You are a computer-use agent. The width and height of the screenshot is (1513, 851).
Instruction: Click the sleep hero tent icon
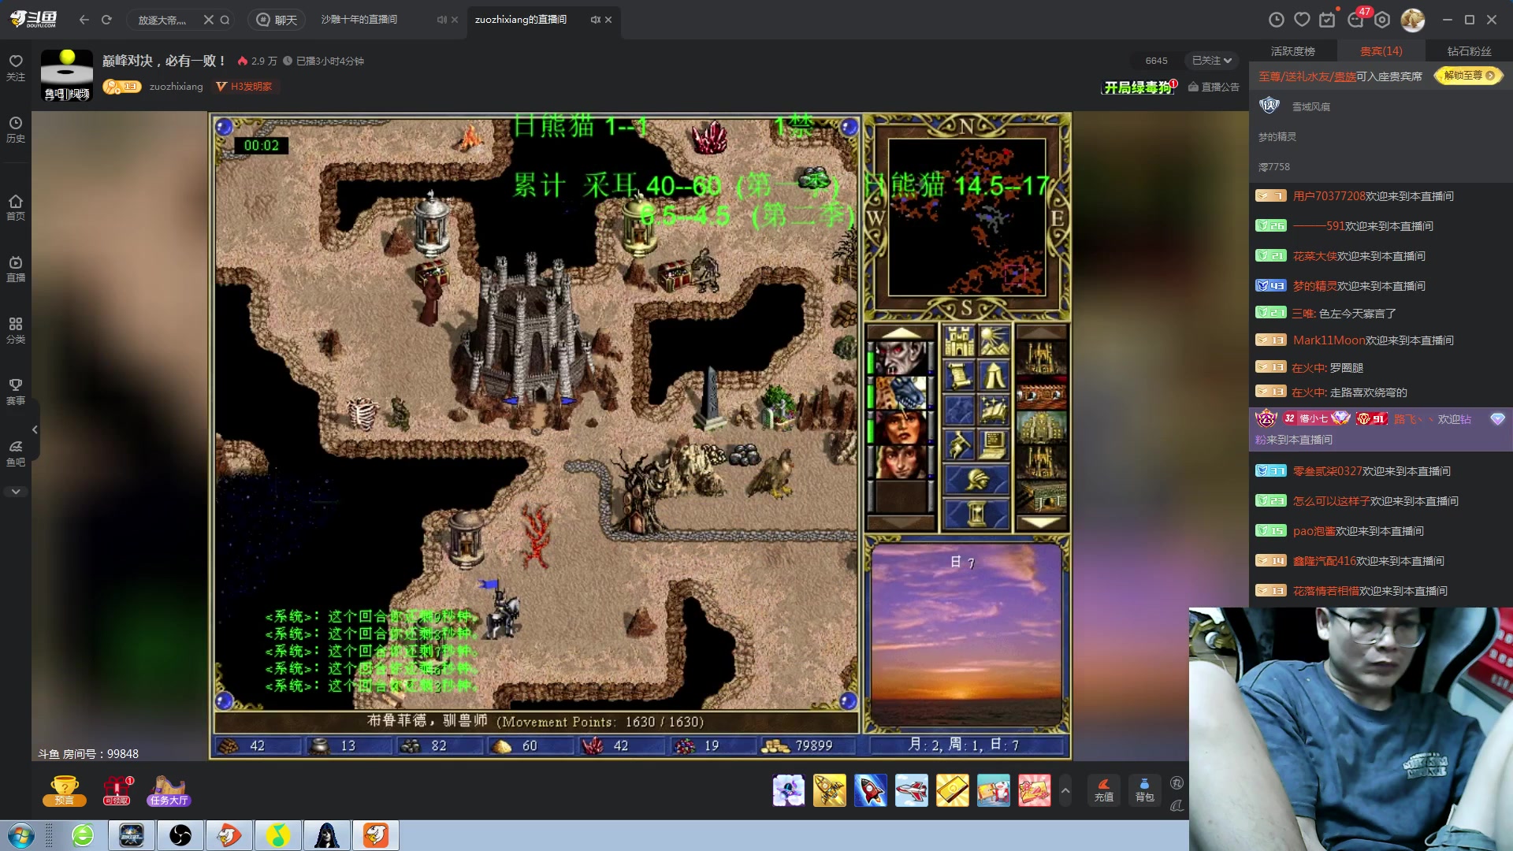click(994, 376)
